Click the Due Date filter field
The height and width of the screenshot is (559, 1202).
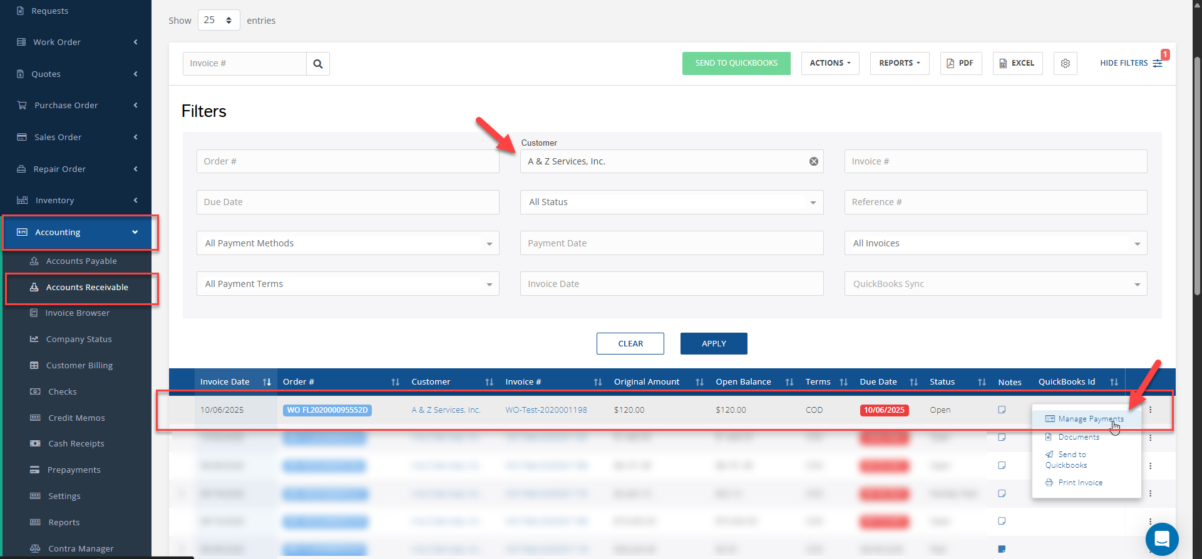[347, 203]
